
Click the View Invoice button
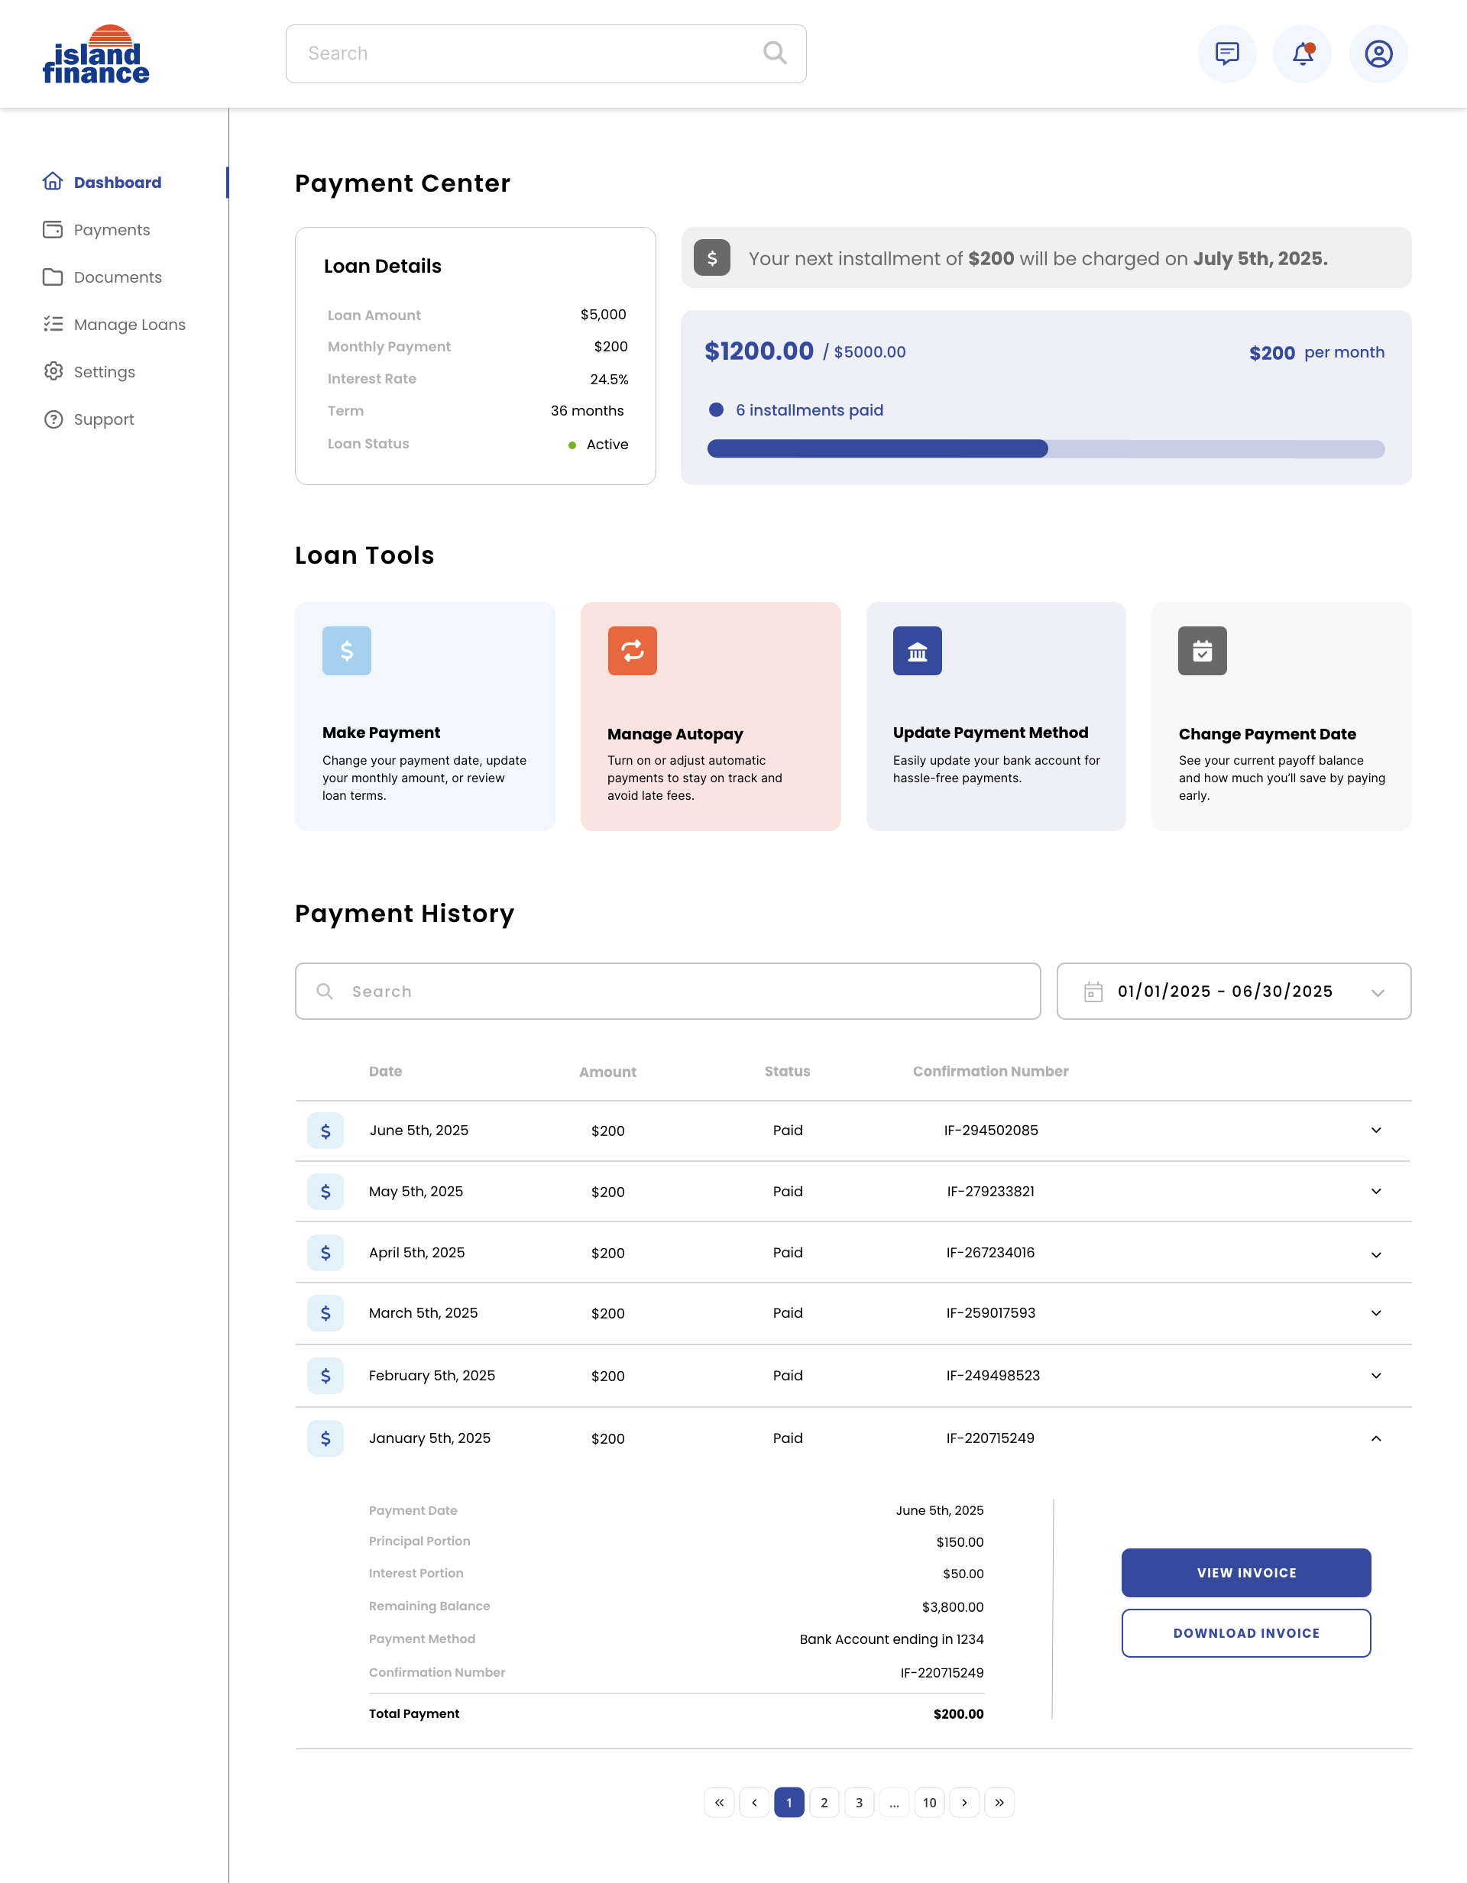[1245, 1572]
